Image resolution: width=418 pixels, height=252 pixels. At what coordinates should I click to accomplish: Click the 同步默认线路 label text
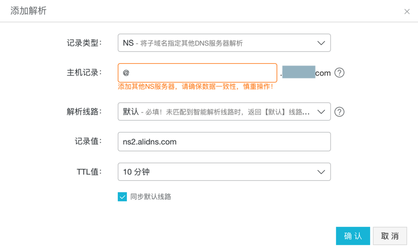coord(151,197)
